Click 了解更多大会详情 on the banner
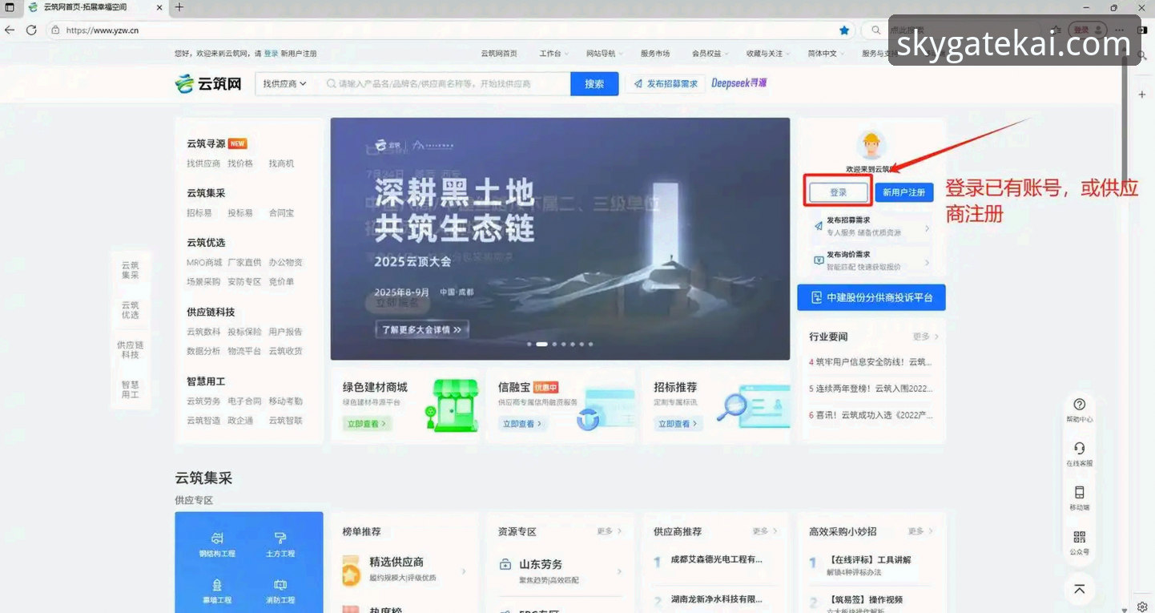This screenshot has height=613, width=1155. (422, 329)
